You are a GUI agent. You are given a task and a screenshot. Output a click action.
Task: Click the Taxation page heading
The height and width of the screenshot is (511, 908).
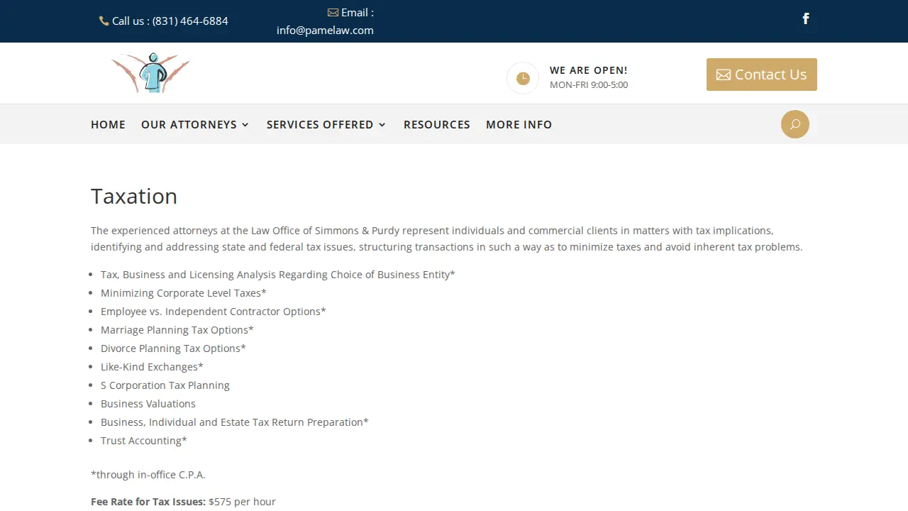pyautogui.click(x=134, y=196)
